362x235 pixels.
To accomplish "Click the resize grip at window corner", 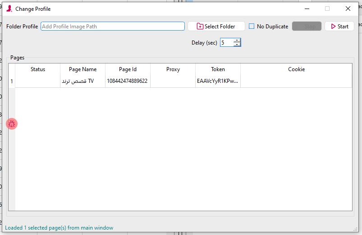I will coord(355,229).
